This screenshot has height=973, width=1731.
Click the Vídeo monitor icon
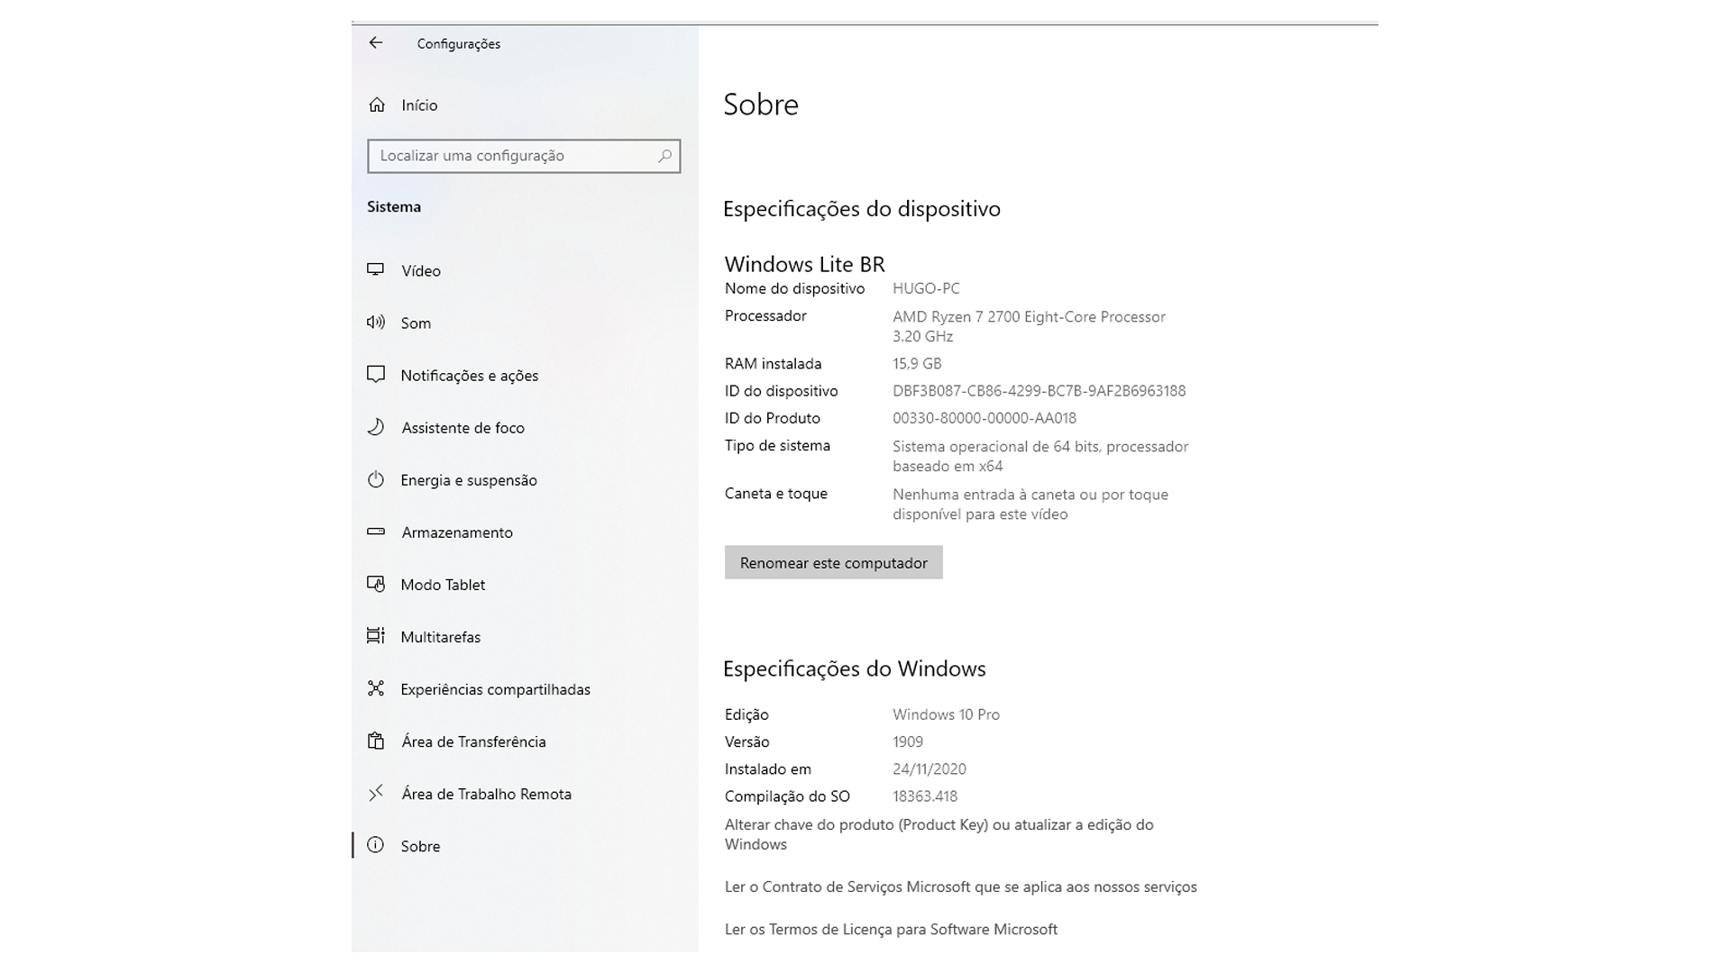(x=376, y=270)
